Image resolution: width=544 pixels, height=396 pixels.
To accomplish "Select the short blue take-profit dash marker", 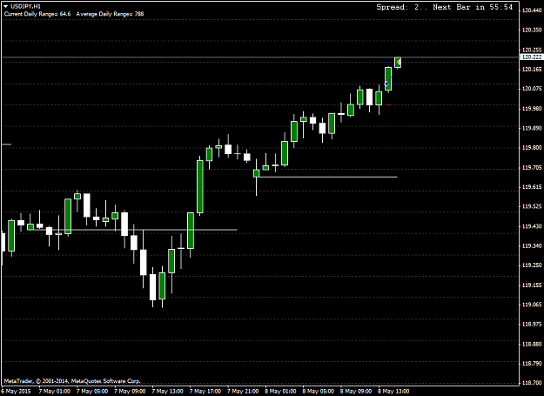I will point(388,63).
